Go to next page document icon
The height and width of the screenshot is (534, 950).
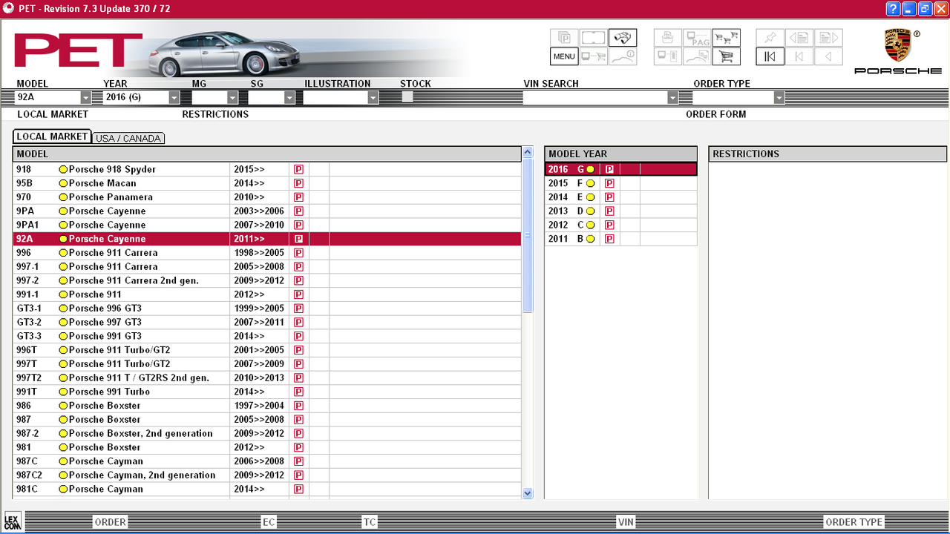pos(828,38)
